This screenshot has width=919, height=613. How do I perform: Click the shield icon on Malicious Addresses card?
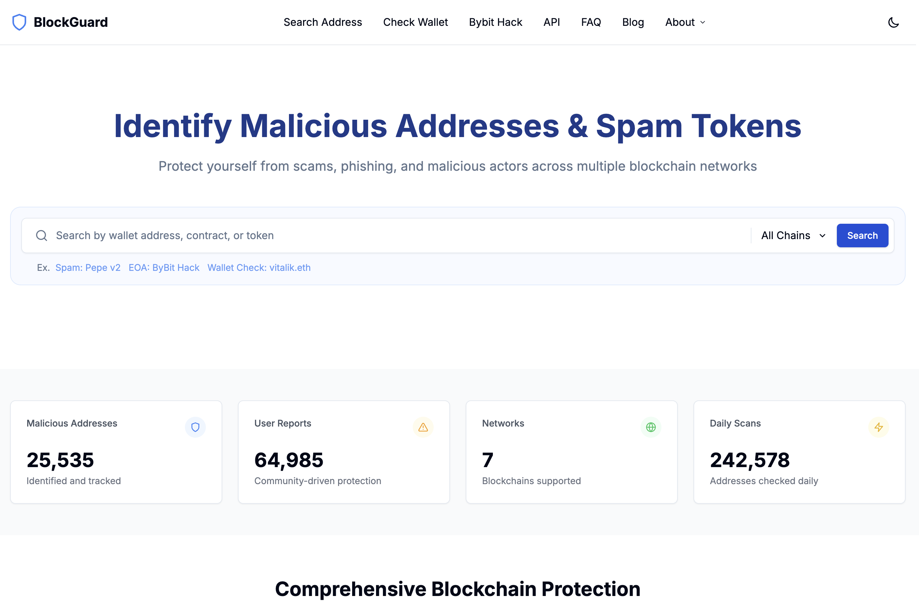pyautogui.click(x=195, y=427)
